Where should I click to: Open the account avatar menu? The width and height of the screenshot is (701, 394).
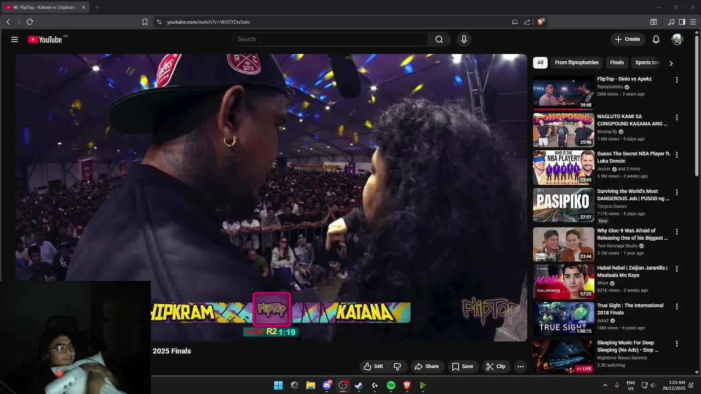(x=677, y=39)
